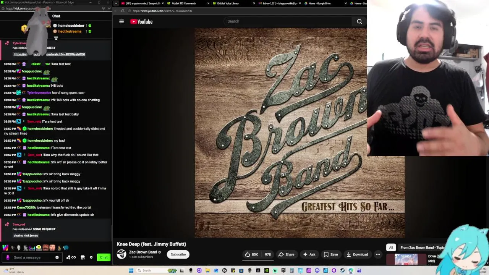The height and width of the screenshot is (275, 489).
Task: Insert the blue blob emote
Action: point(66,247)
